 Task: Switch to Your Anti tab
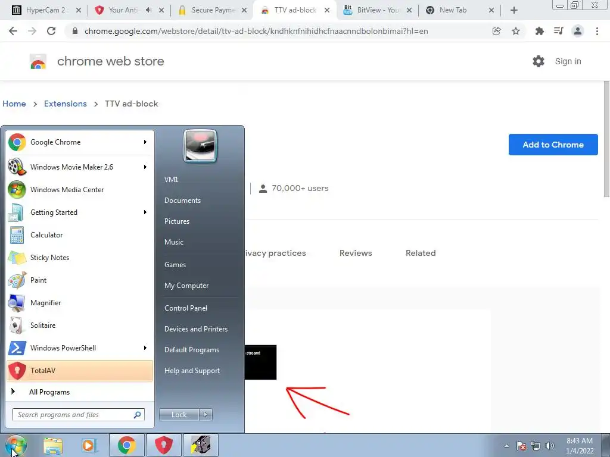(x=123, y=10)
